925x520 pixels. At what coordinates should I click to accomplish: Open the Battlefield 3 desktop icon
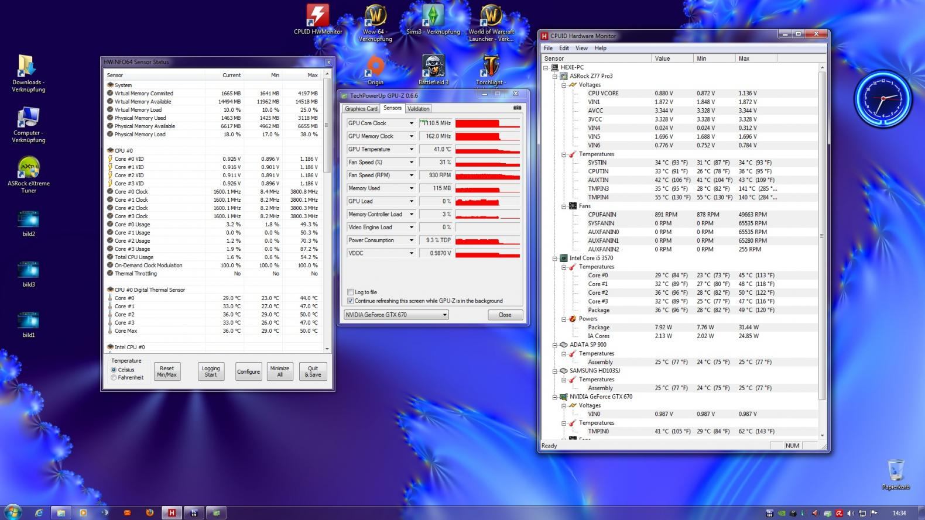(x=433, y=70)
